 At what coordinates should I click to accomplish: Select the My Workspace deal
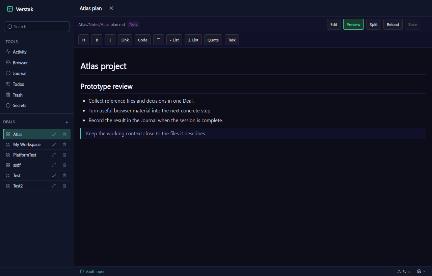point(37,144)
